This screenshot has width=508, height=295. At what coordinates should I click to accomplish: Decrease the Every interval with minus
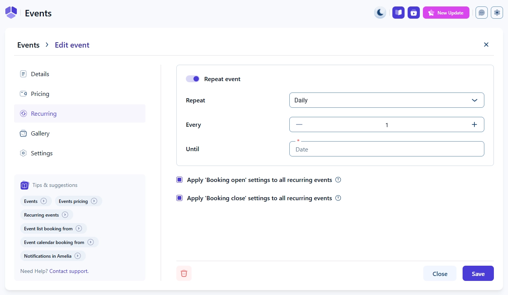(x=299, y=124)
